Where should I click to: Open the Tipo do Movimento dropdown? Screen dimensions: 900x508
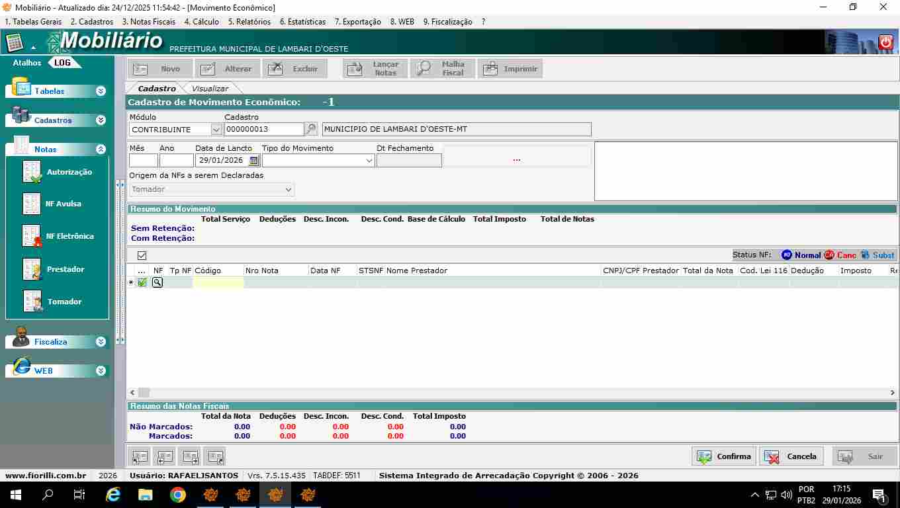369,161
